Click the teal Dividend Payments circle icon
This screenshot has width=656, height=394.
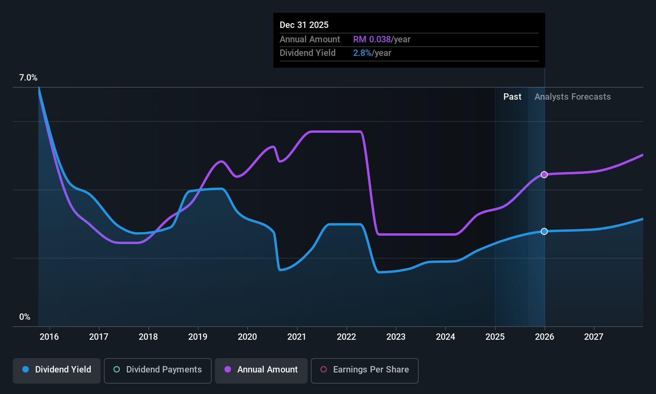tap(116, 370)
